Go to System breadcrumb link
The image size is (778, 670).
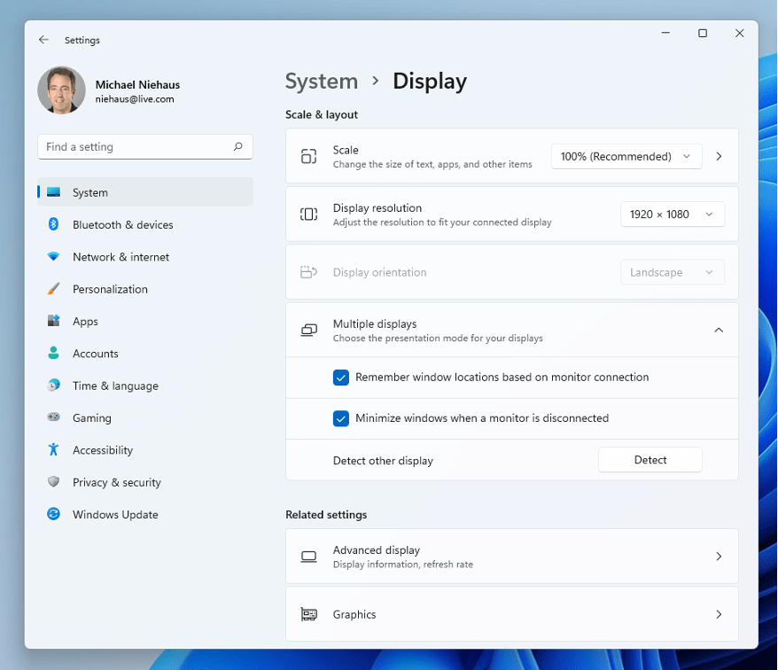(322, 82)
